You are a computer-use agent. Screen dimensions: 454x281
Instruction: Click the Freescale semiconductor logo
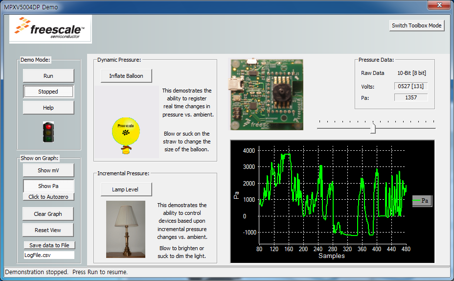[x=50, y=29]
